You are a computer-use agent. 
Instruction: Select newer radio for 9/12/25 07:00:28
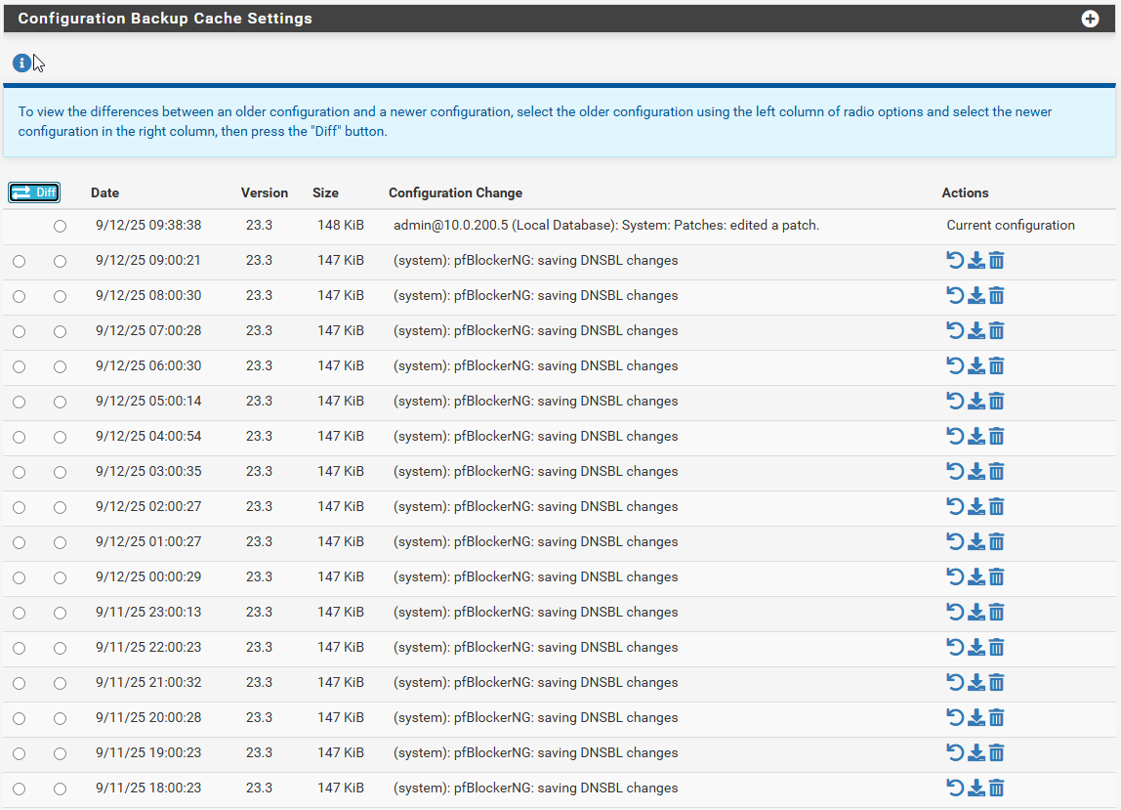pyautogui.click(x=61, y=331)
